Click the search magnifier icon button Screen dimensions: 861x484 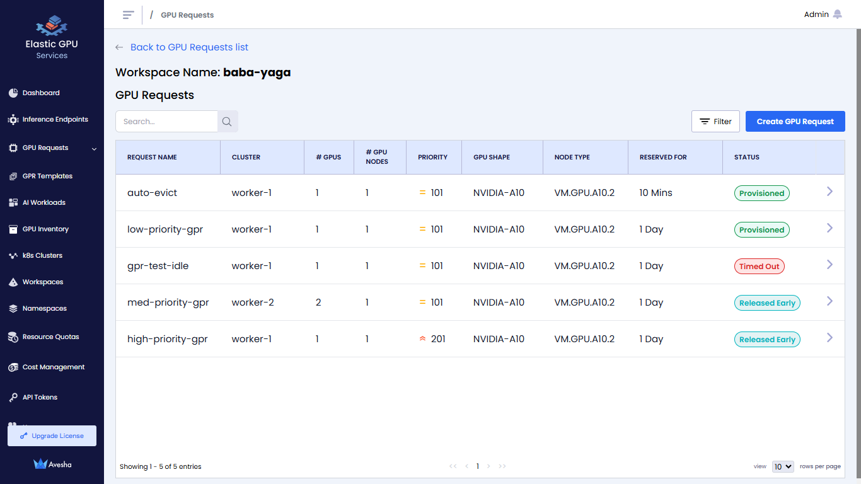(x=228, y=122)
